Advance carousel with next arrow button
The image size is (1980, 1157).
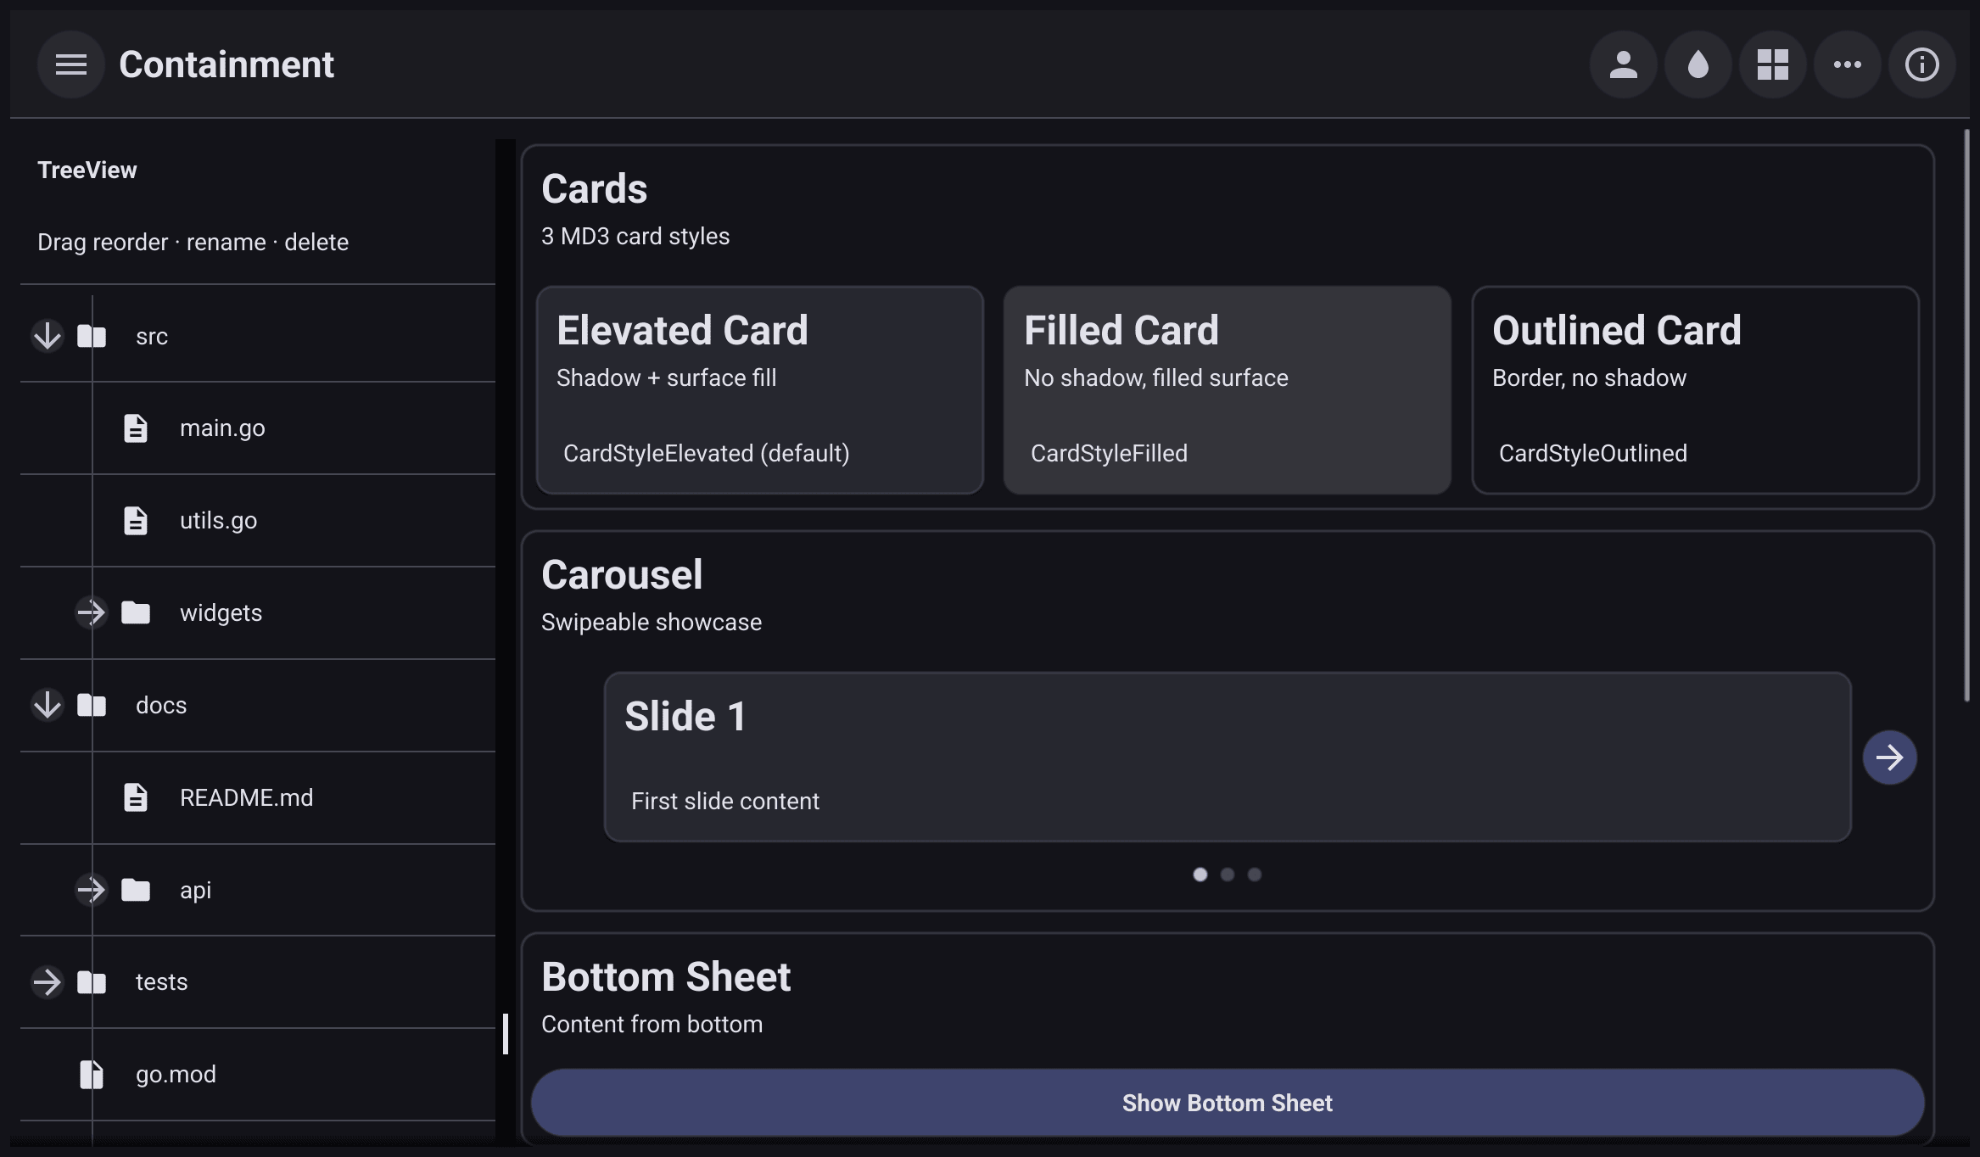1890,757
